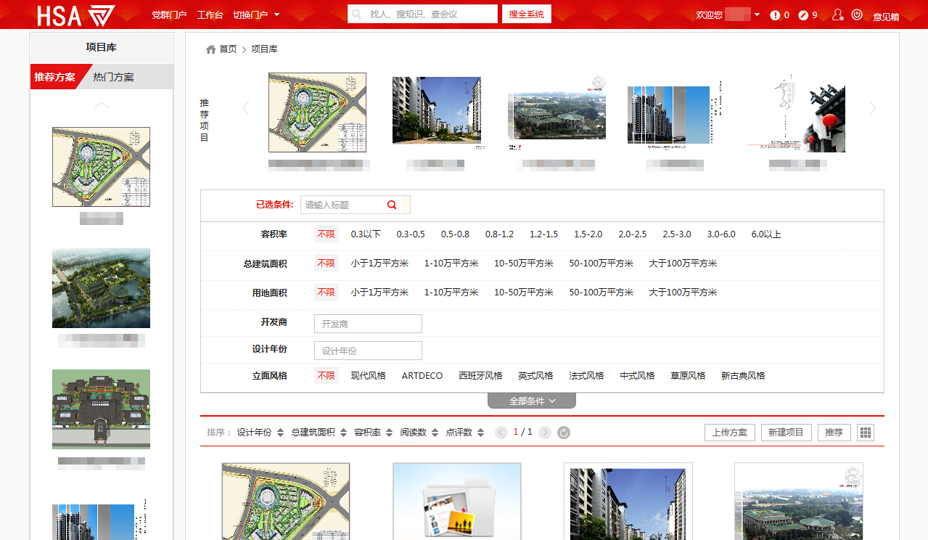Open aerial lake rendering in sidebar
Screen dimensions: 928x540
[101, 288]
